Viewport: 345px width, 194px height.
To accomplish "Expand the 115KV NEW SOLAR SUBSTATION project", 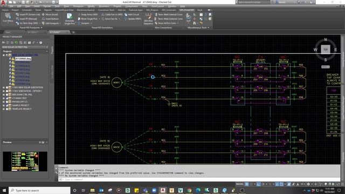I will point(4,87).
